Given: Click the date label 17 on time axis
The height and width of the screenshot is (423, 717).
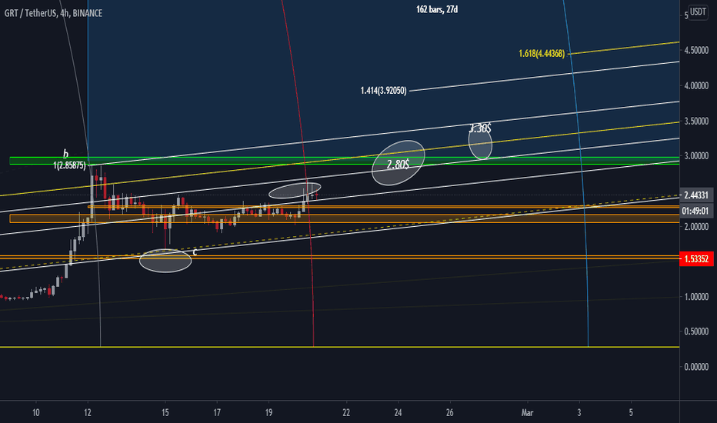Looking at the screenshot, I should pyautogui.click(x=217, y=413).
